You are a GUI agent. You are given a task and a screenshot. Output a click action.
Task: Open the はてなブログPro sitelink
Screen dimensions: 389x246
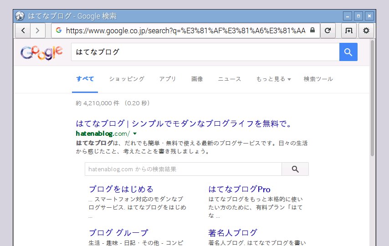(x=240, y=189)
